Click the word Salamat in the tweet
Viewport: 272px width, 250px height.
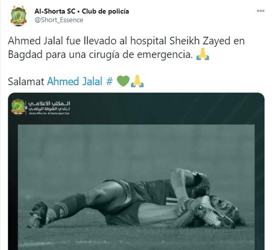pyautogui.click(x=26, y=81)
